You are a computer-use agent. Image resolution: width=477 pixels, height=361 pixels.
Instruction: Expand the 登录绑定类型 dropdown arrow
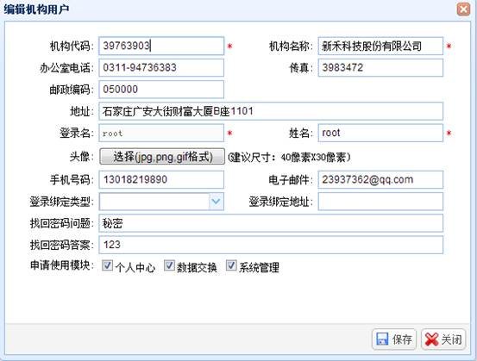coord(217,201)
